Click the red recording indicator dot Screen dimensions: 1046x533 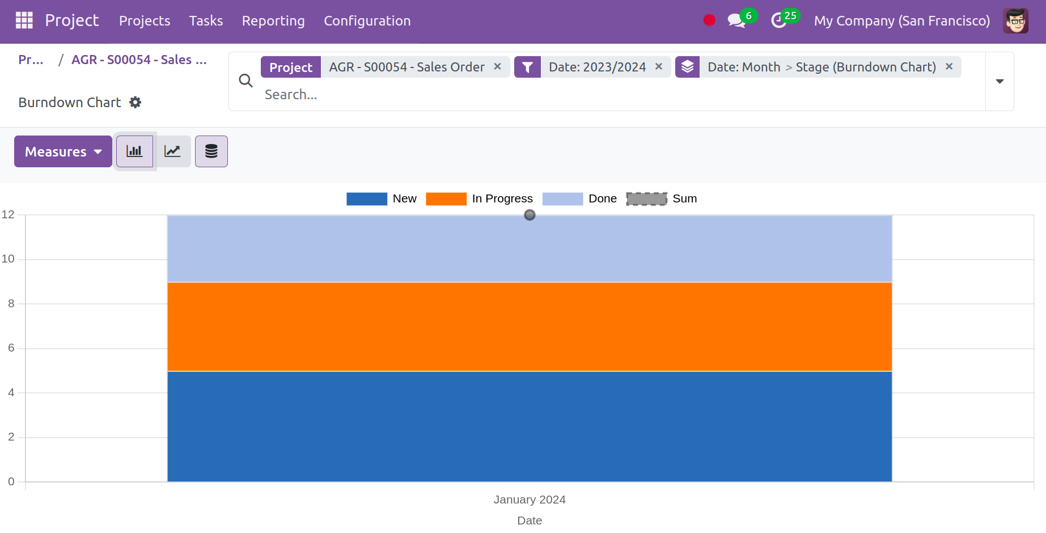[x=709, y=20]
